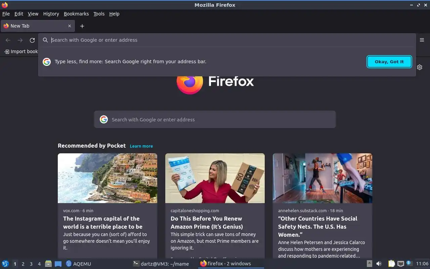Open the Help menu
Screen dimensions: 430x269
114,14
